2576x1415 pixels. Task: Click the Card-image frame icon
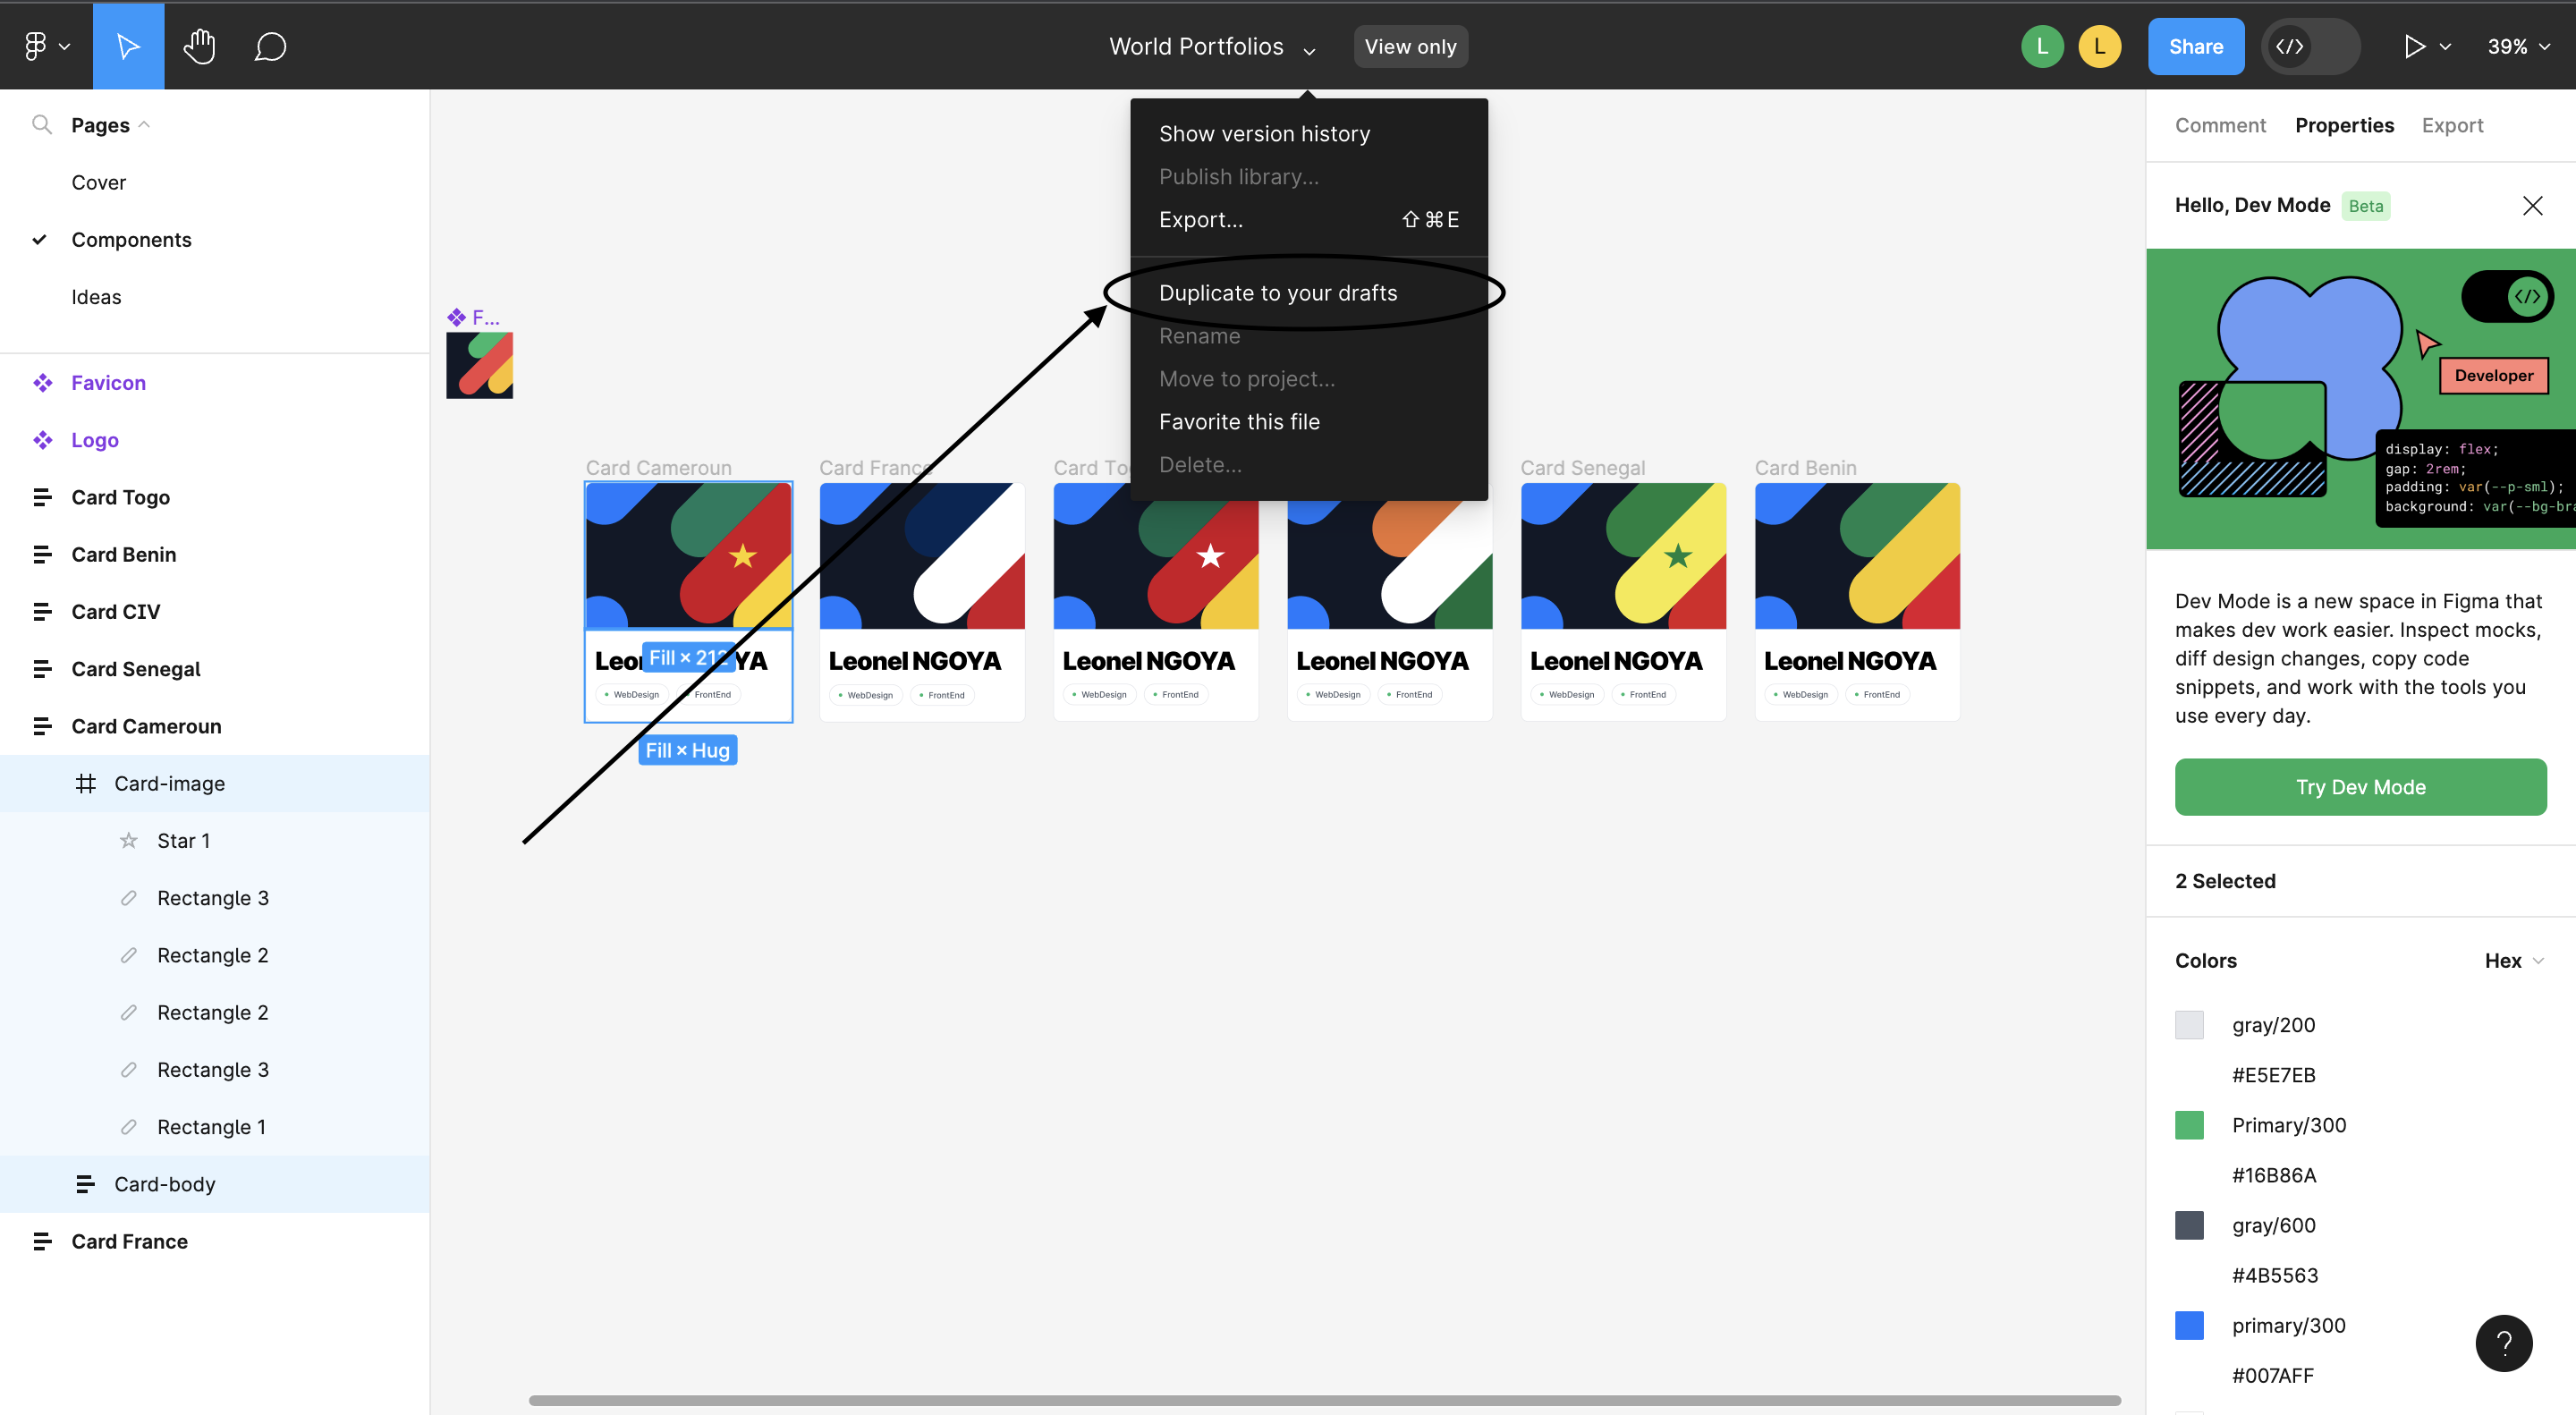click(86, 783)
